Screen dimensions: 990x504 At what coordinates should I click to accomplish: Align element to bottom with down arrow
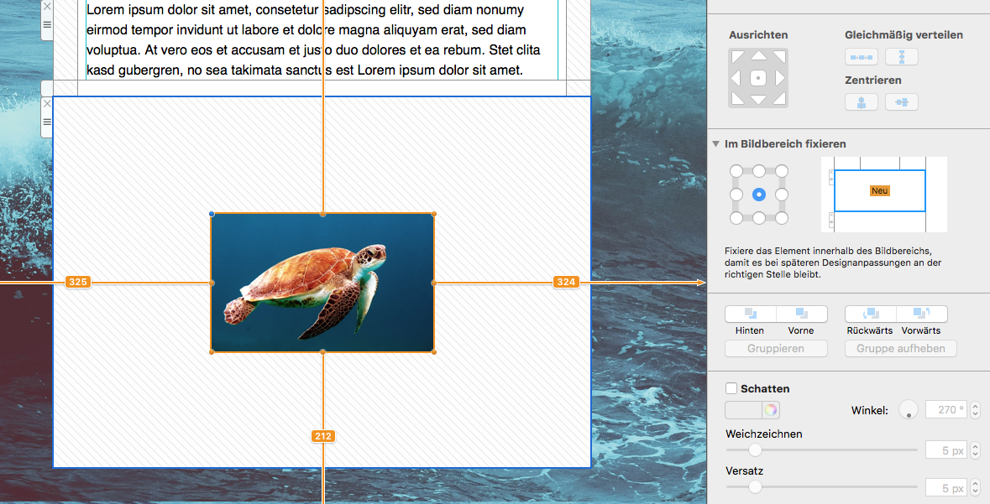point(758,101)
